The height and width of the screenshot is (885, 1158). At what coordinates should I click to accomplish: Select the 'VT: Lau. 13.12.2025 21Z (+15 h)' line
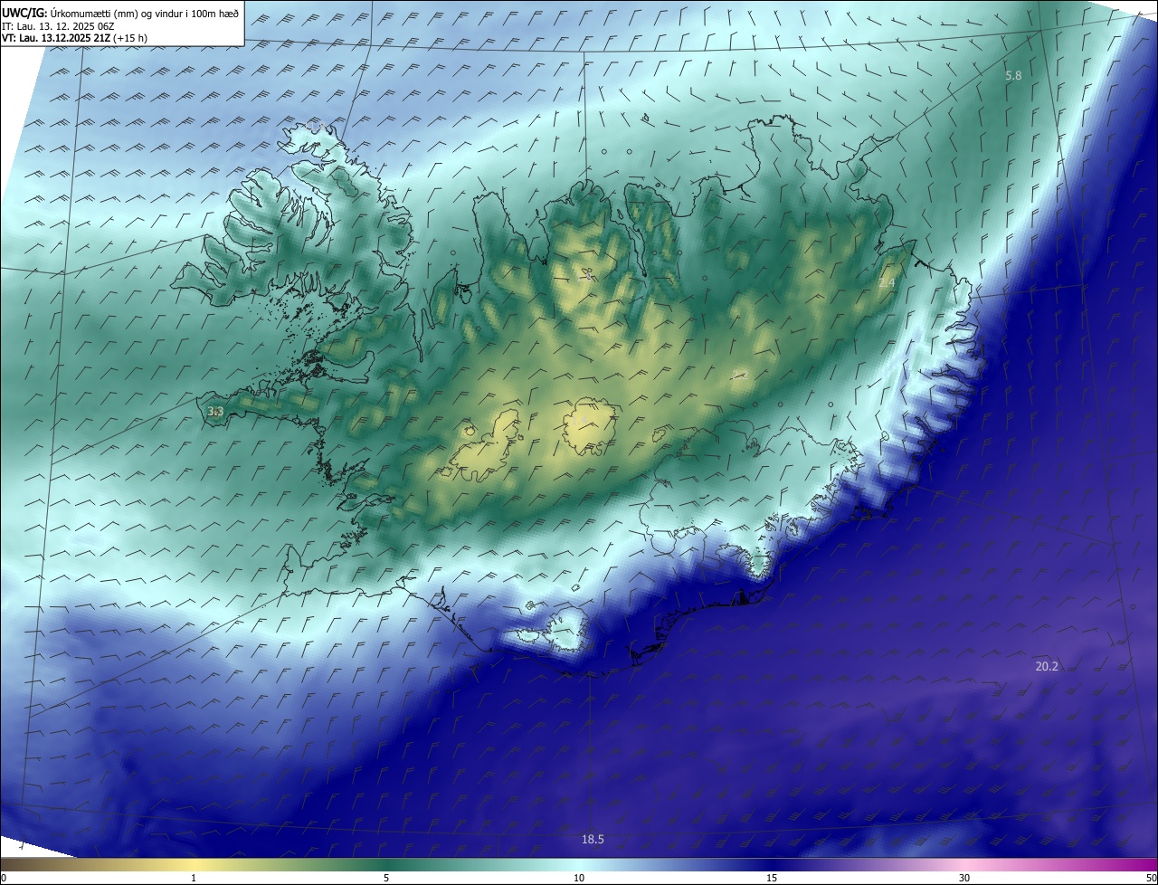point(75,38)
